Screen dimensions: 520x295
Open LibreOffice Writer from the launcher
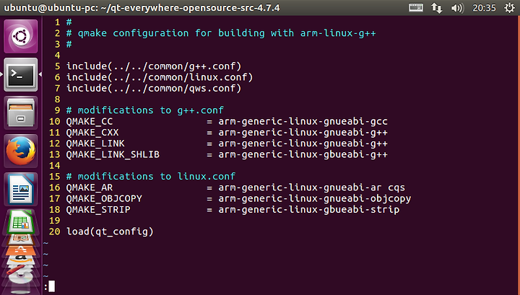point(20,189)
